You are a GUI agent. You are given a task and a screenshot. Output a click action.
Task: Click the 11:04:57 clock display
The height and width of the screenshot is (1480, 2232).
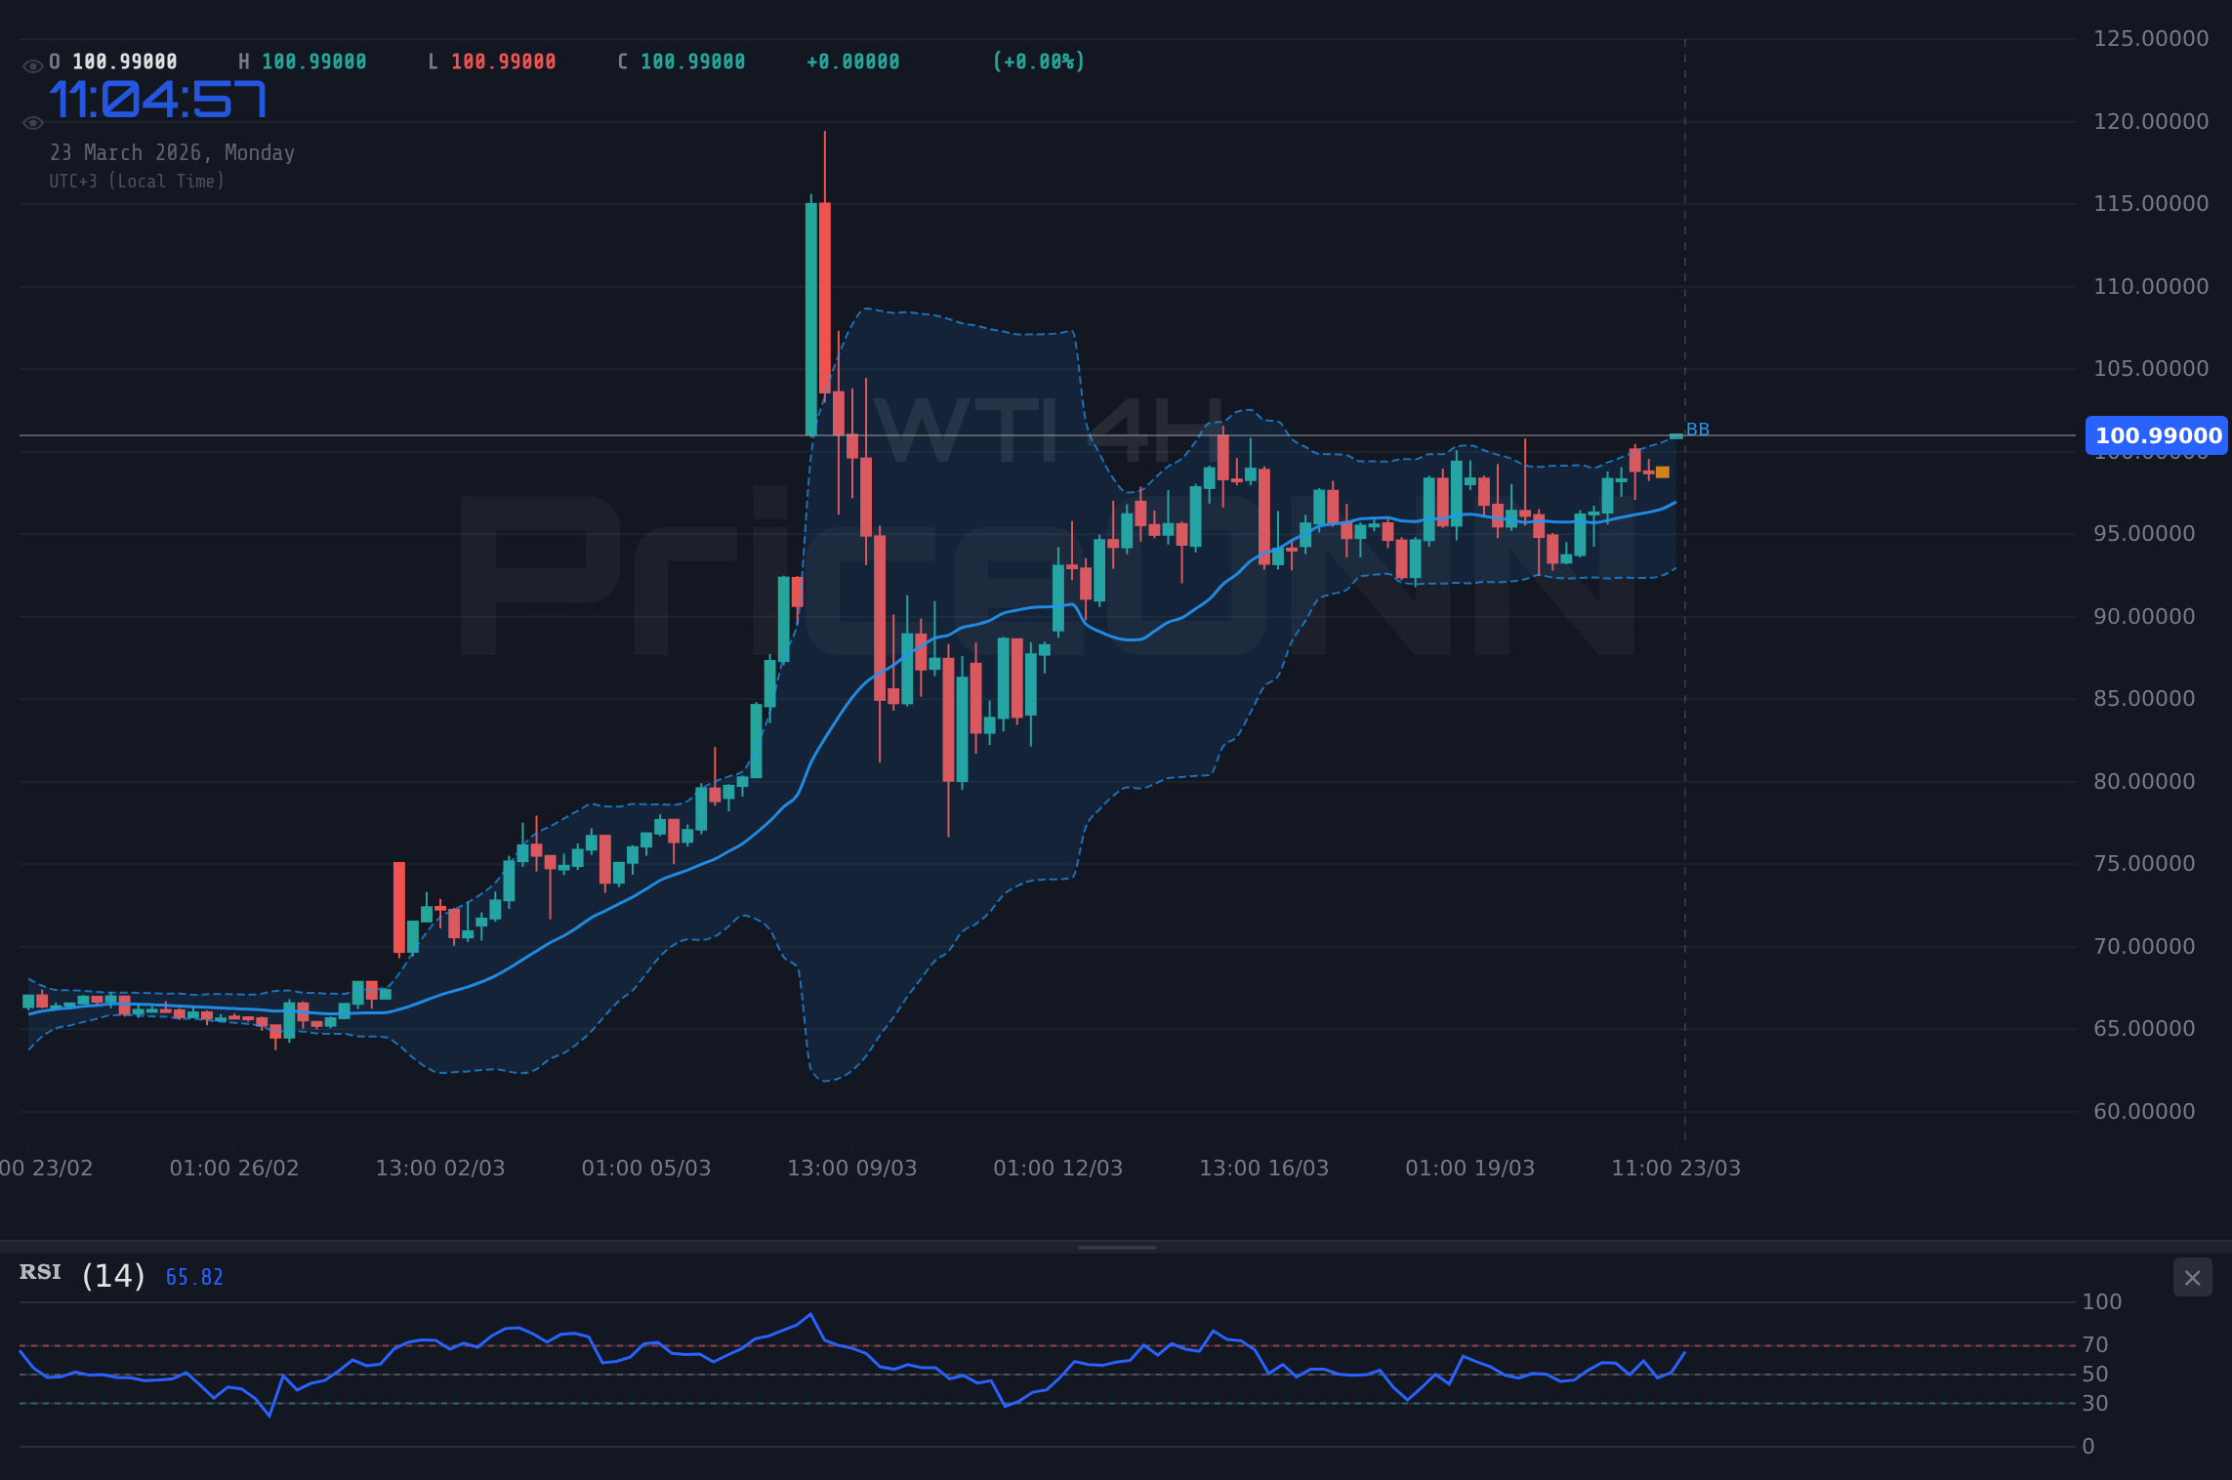coord(158,101)
